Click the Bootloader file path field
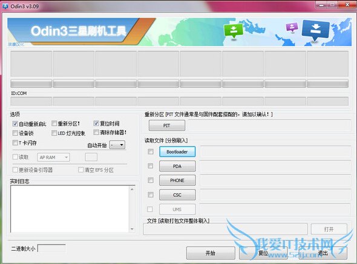This screenshot has height=264, width=357. pyautogui.click(x=275, y=152)
